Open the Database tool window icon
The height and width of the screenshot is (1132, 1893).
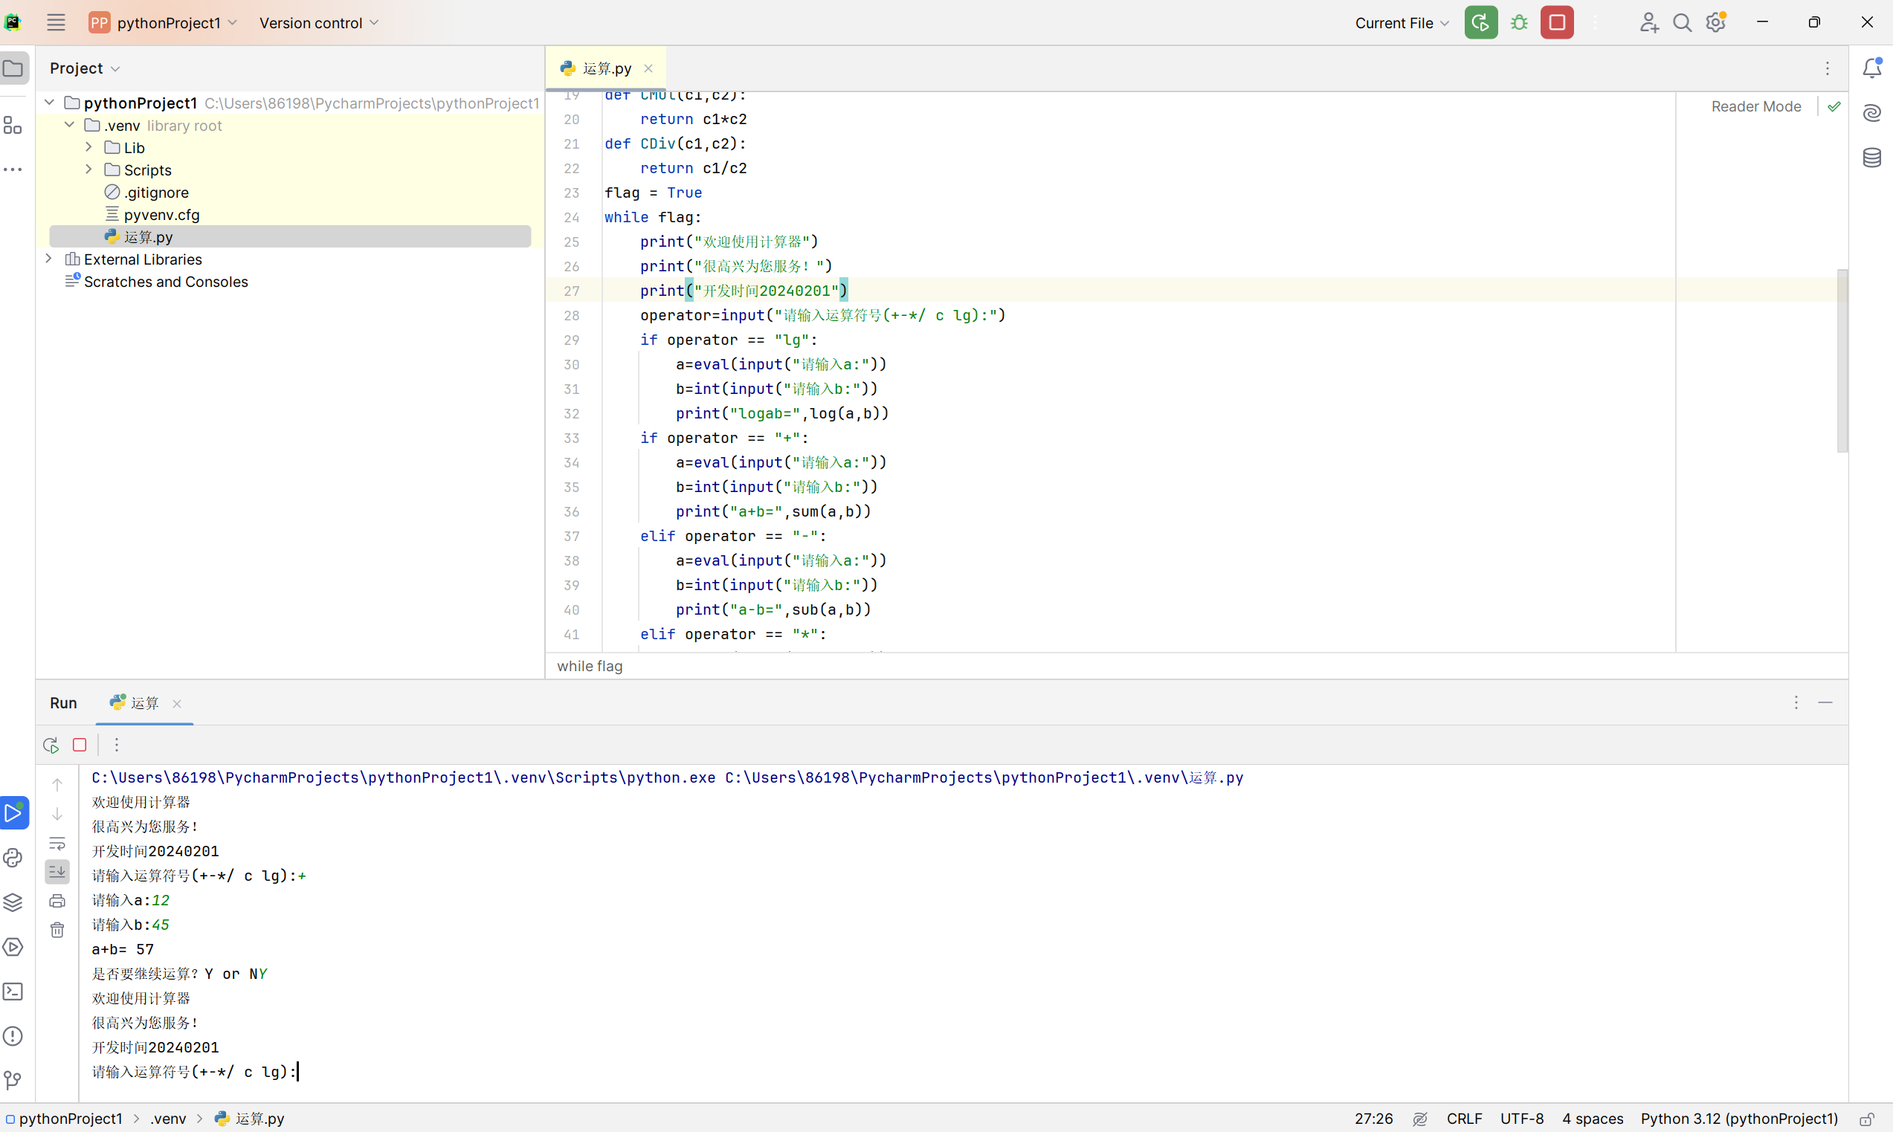tap(1871, 158)
